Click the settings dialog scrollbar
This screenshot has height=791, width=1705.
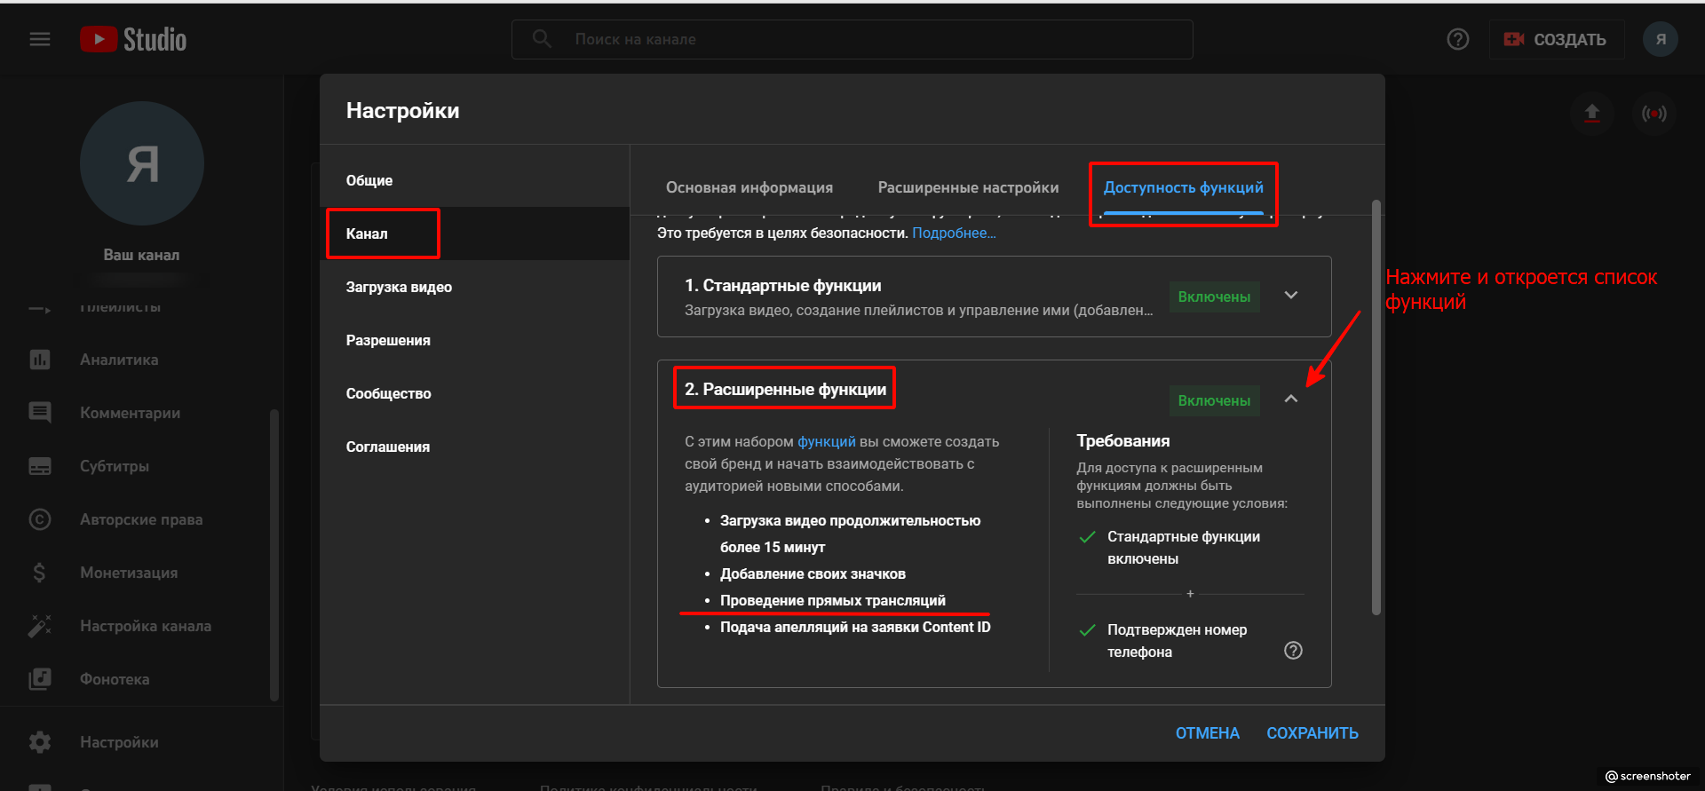click(x=1376, y=408)
